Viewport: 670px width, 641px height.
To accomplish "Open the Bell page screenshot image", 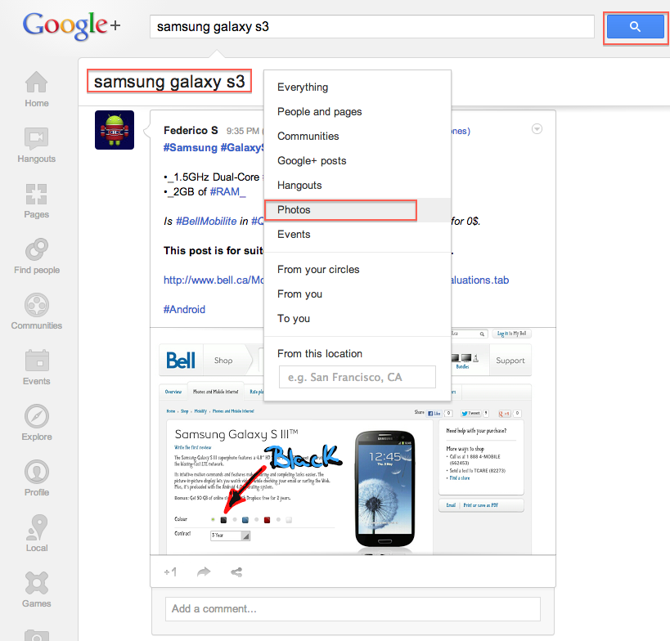I will pos(353,442).
